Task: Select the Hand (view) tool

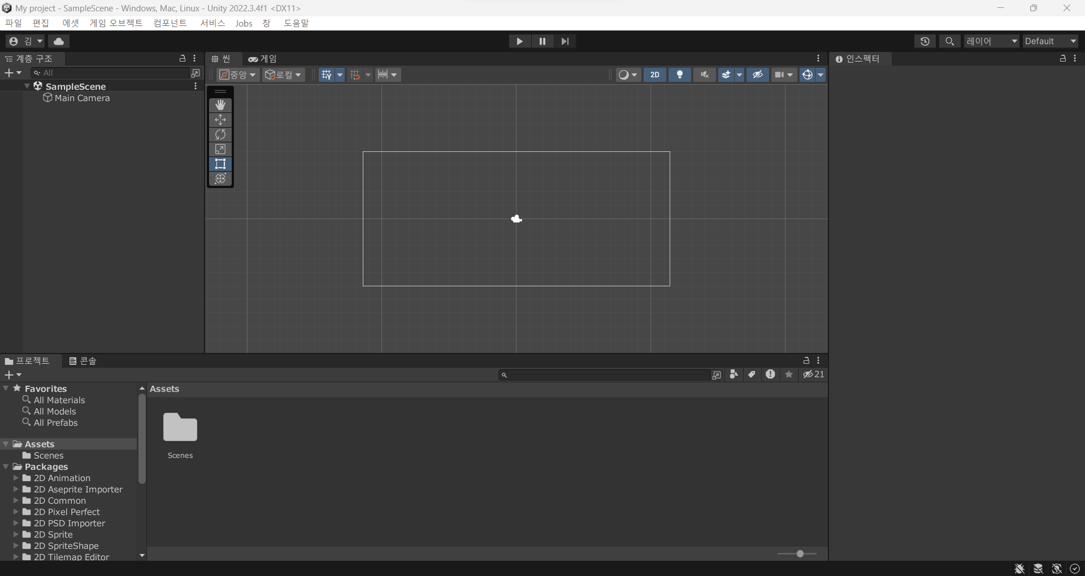Action: (x=220, y=105)
